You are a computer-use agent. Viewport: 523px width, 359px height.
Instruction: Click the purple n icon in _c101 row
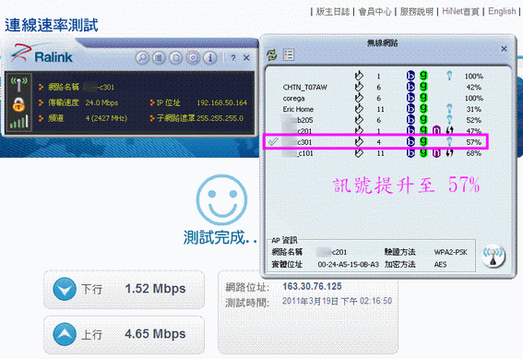436,153
